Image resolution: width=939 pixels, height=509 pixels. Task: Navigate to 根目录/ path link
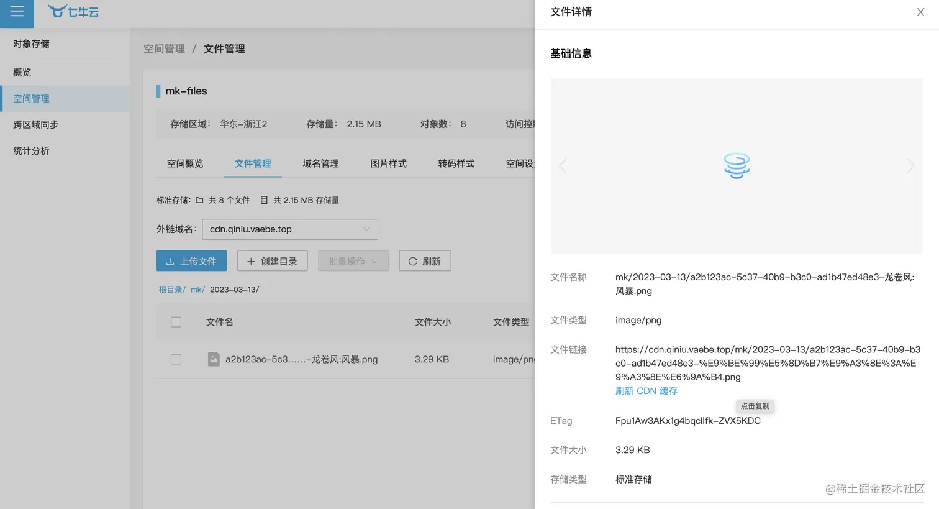tap(172, 290)
